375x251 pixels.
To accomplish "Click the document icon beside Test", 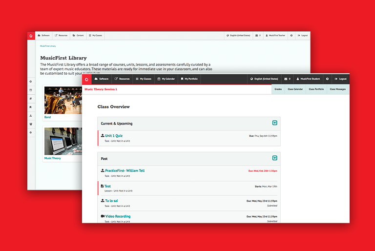I will coord(102,186).
